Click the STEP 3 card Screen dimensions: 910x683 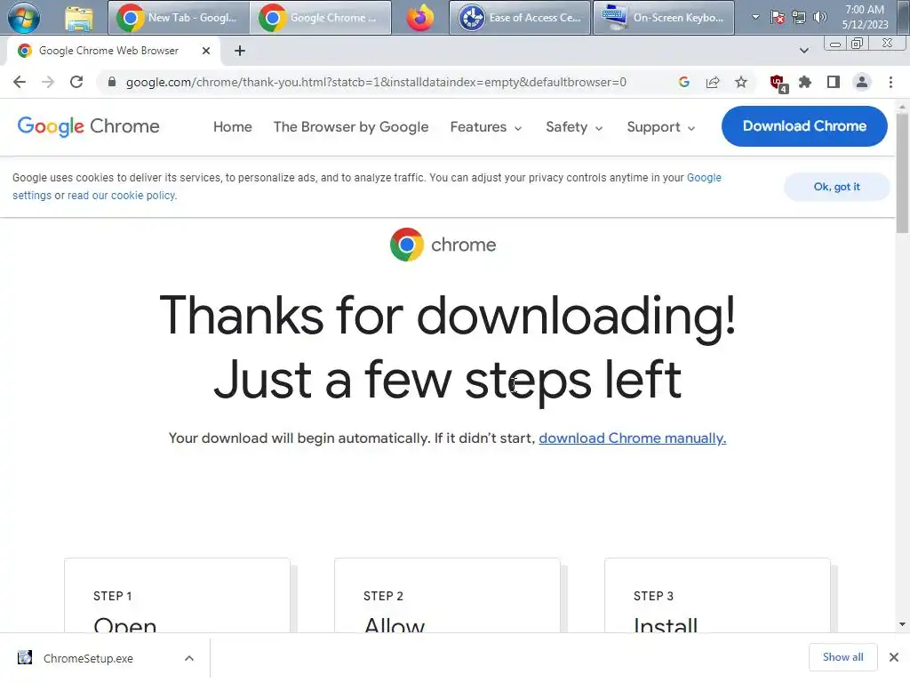coord(717,595)
